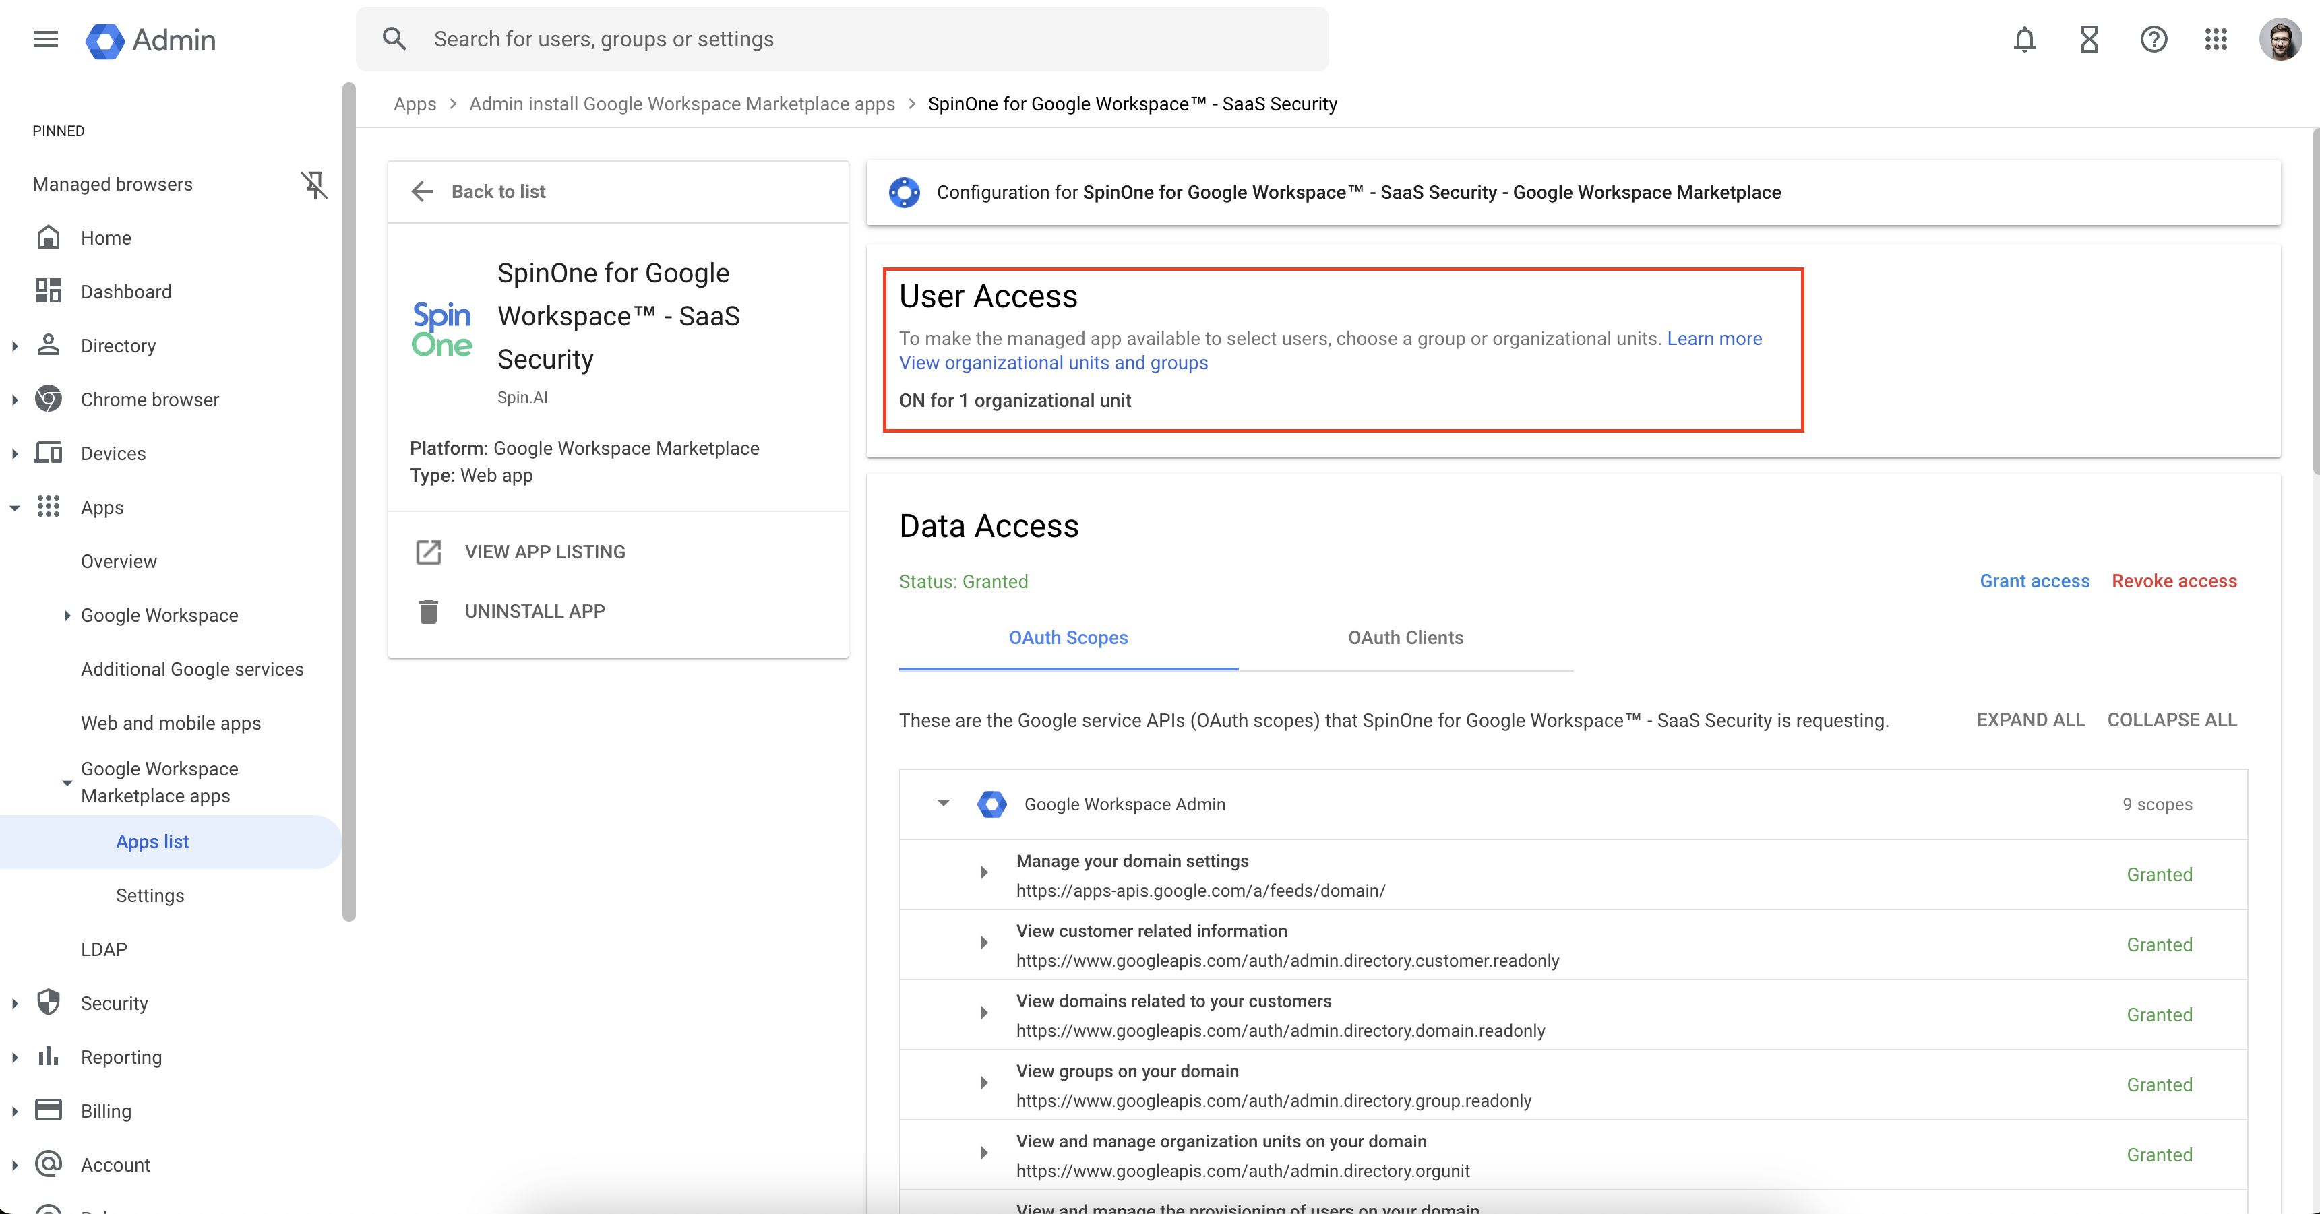Select the OAuth Scopes tab
This screenshot has width=2320, height=1214.
1068,638
